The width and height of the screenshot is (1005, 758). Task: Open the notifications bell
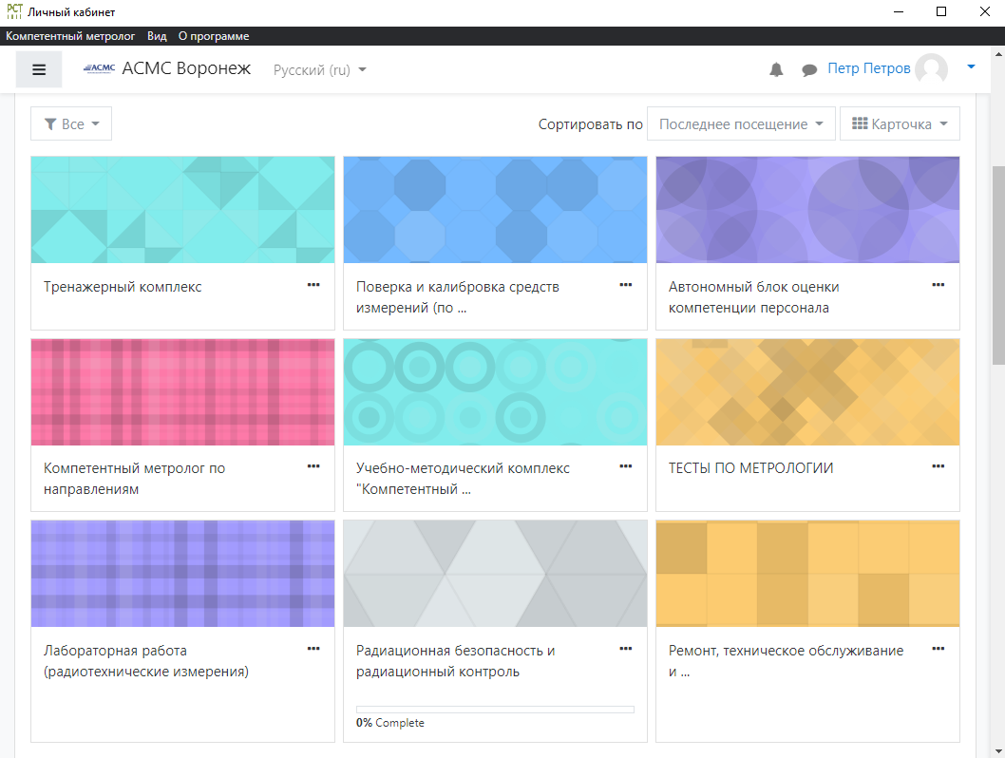click(776, 69)
